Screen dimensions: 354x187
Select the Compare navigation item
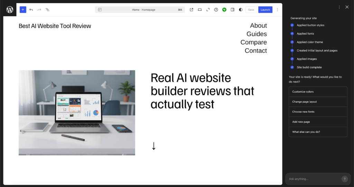point(254,42)
